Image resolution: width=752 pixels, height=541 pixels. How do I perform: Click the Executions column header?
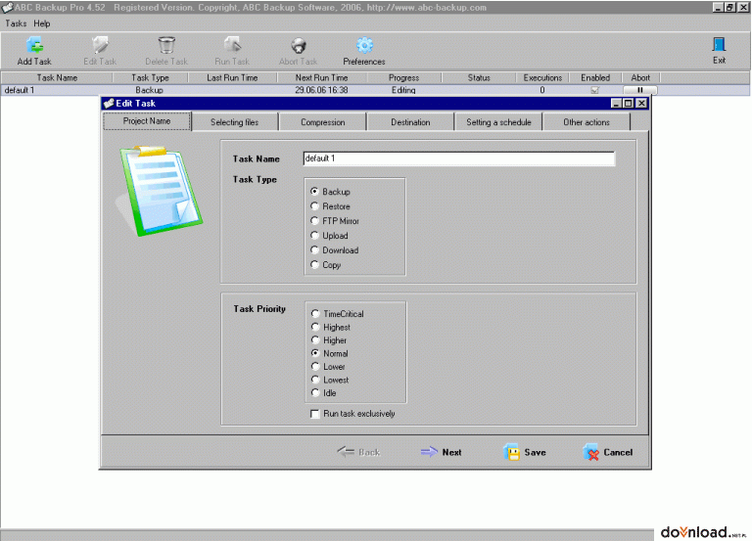click(542, 77)
